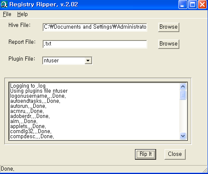Click the Close button
The height and width of the screenshot is (174, 208).
tap(175, 154)
